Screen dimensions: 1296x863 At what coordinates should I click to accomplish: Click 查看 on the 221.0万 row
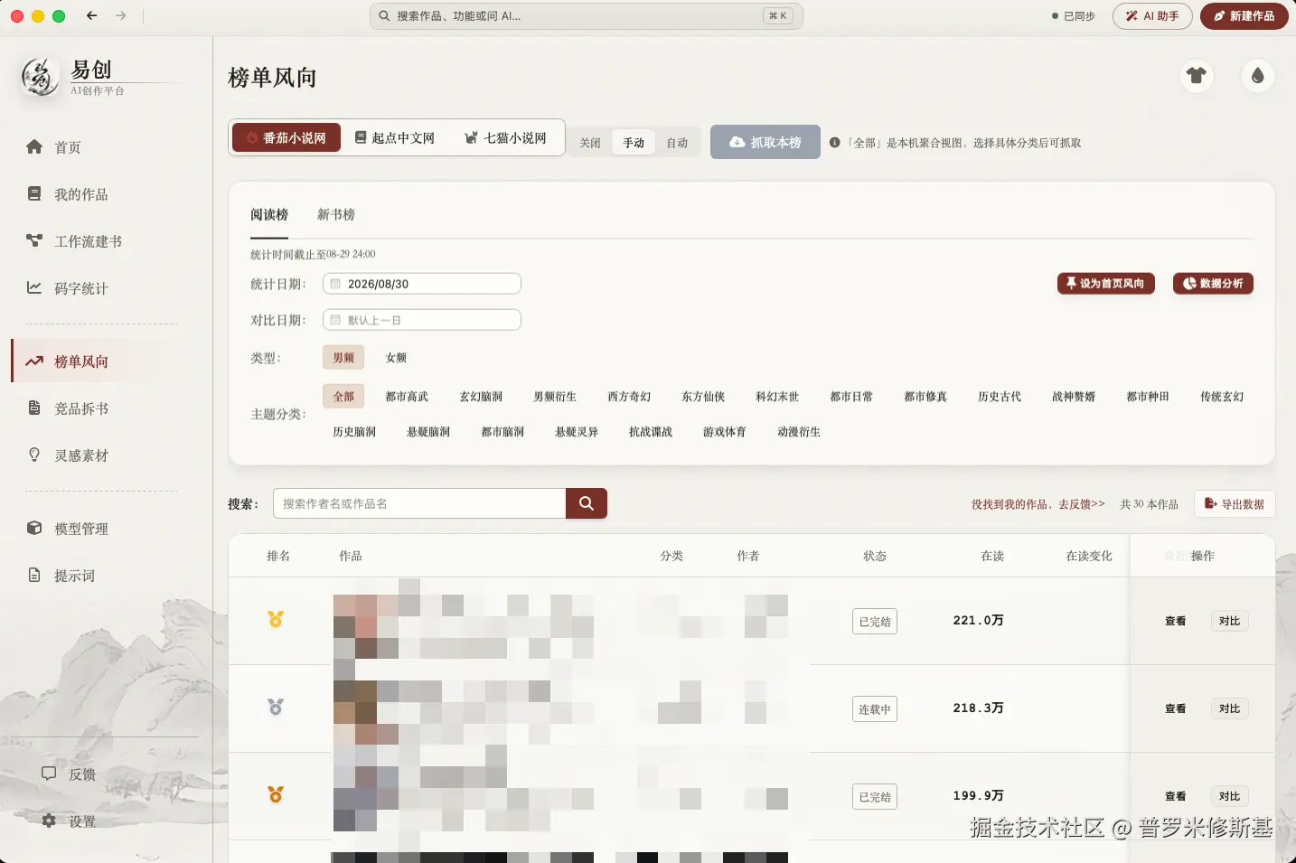pos(1176,621)
